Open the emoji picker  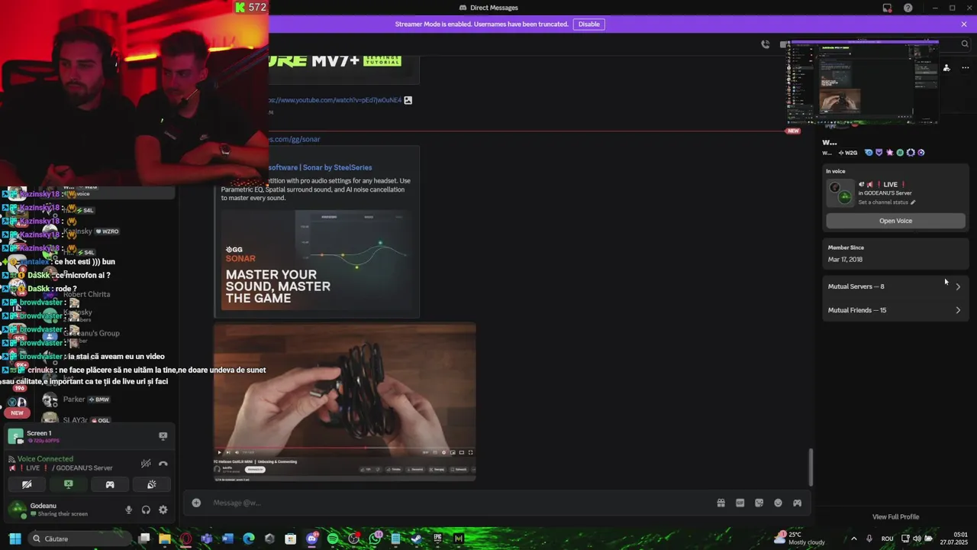point(778,503)
